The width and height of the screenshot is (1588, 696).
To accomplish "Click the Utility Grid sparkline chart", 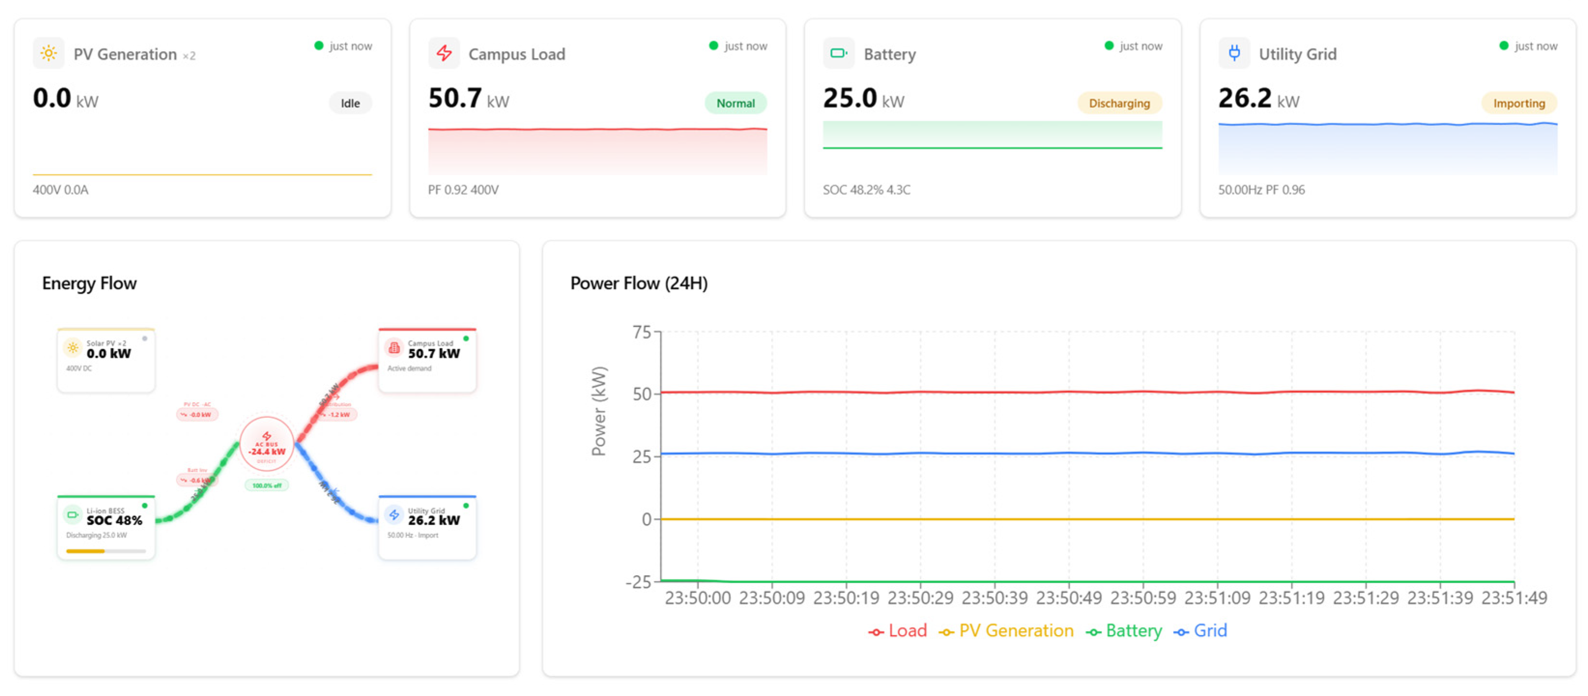I will [x=1388, y=148].
